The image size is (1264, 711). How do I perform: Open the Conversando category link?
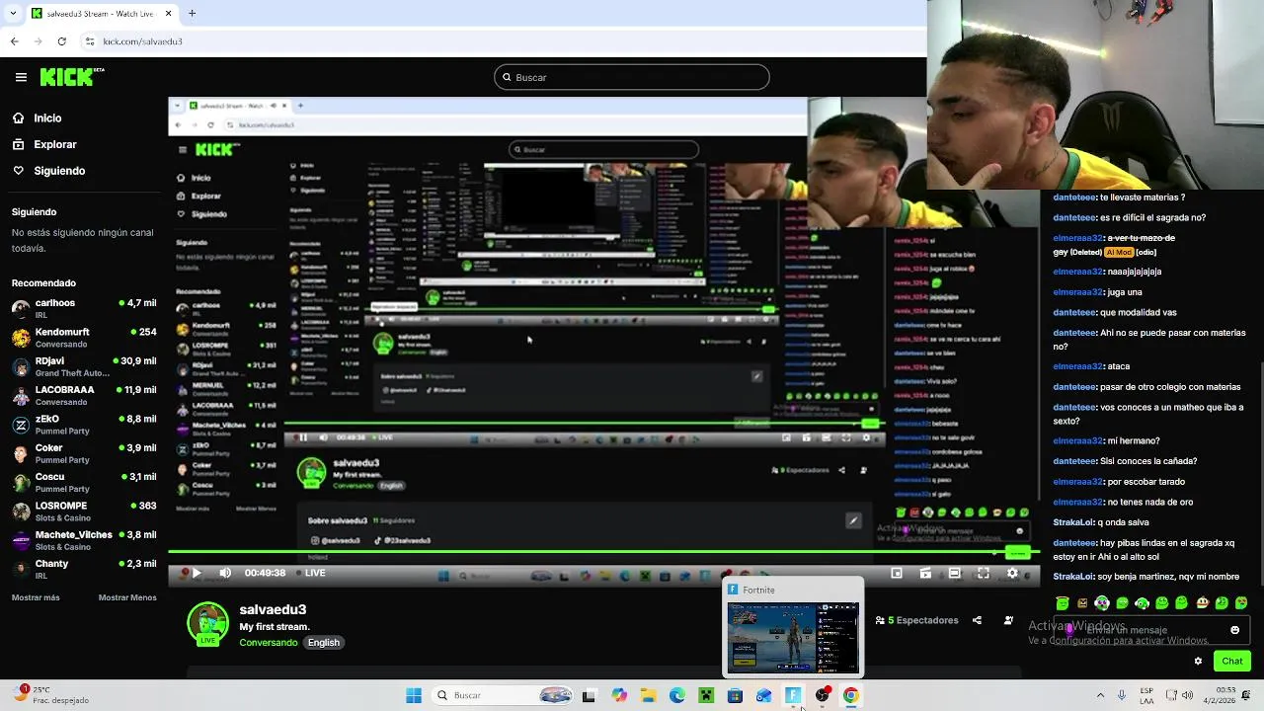click(x=268, y=643)
